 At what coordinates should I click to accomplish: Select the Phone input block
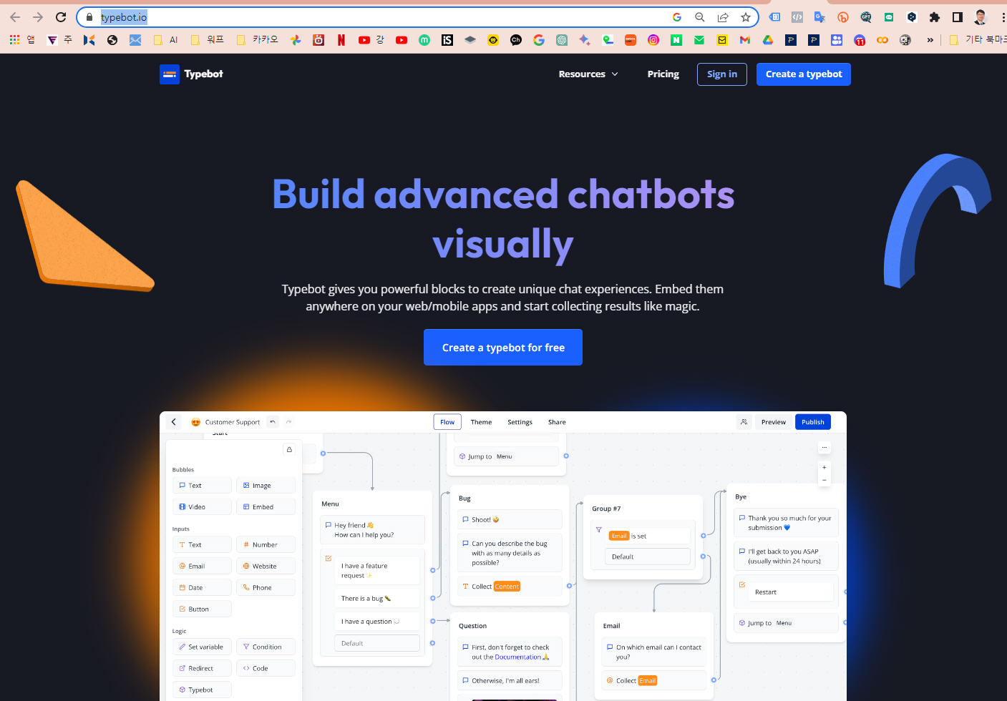pos(266,587)
